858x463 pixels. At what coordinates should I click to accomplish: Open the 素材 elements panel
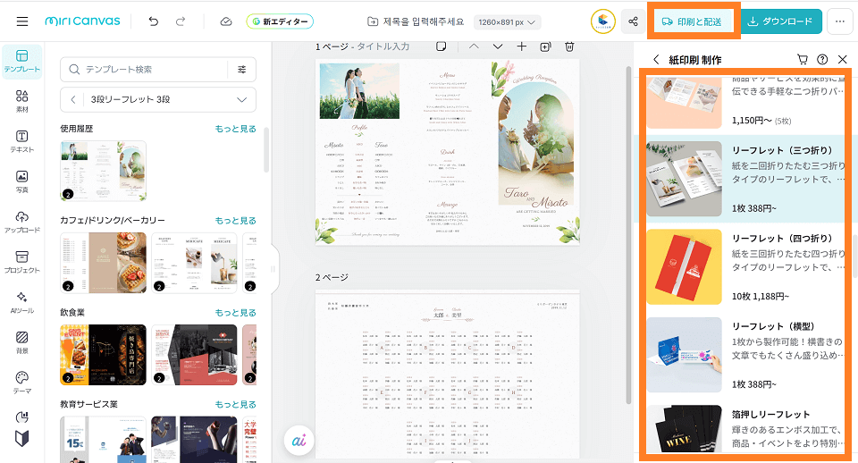pos(22,100)
